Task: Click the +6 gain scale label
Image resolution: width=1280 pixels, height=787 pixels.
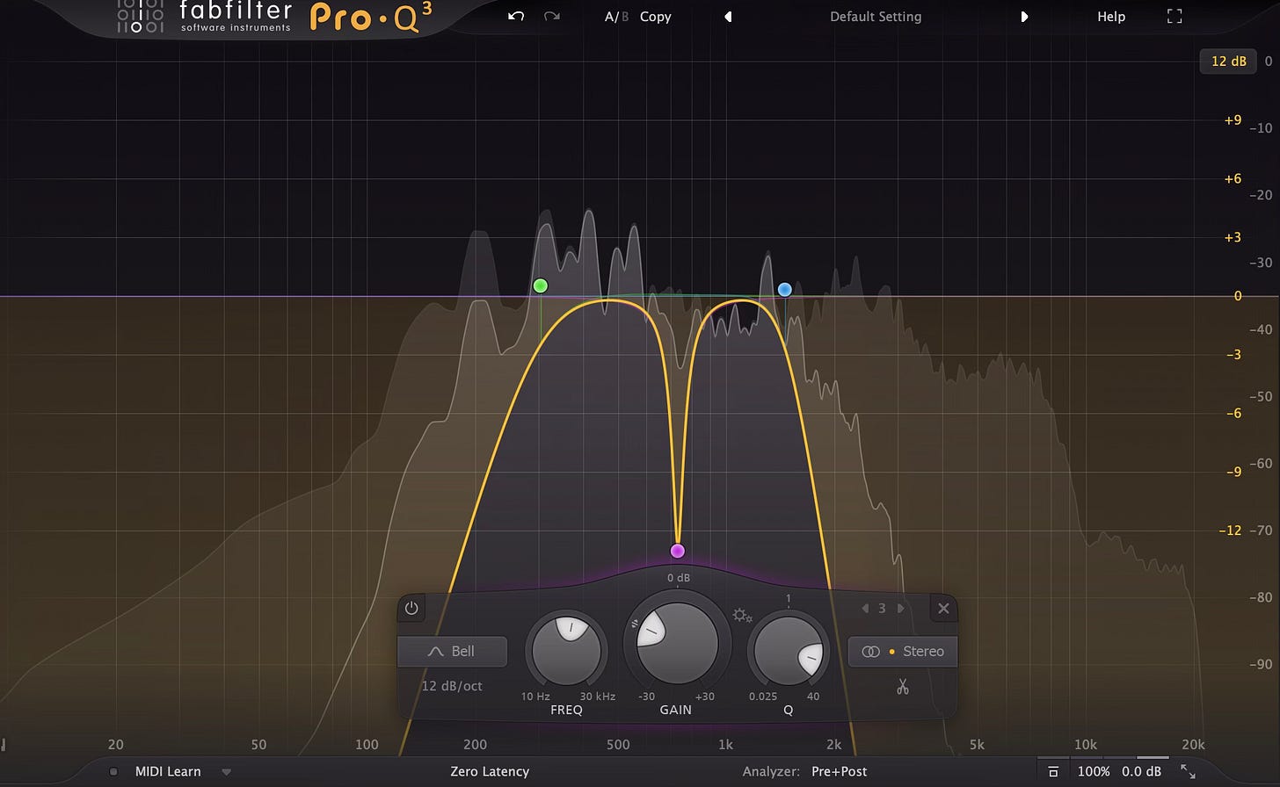Action: (x=1233, y=178)
